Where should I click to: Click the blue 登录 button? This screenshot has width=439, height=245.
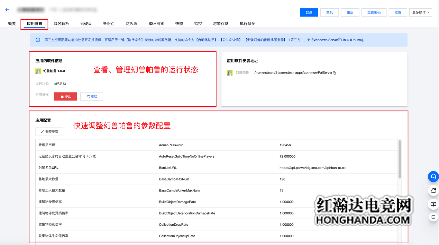309,12
